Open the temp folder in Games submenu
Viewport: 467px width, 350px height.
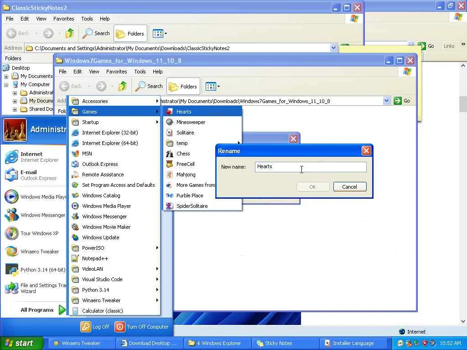202,143
